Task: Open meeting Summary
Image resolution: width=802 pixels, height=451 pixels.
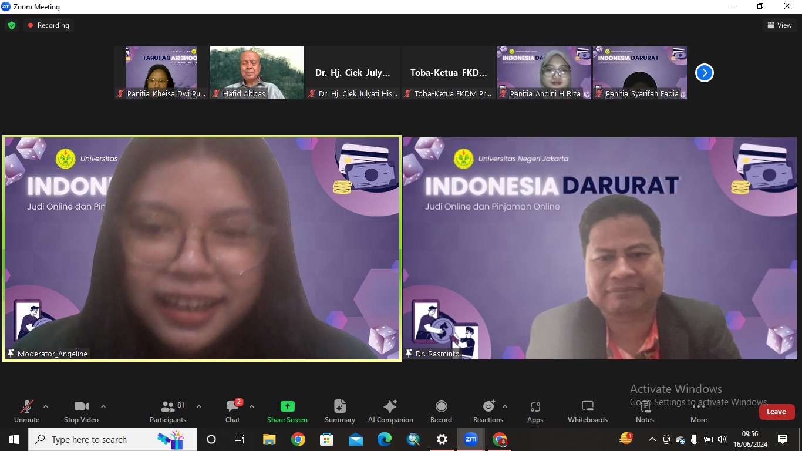Action: [x=340, y=411]
